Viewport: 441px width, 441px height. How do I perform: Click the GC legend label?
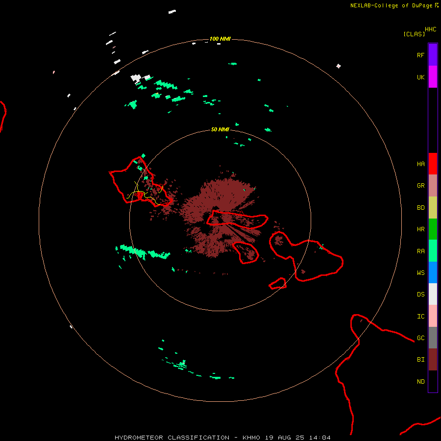click(420, 338)
